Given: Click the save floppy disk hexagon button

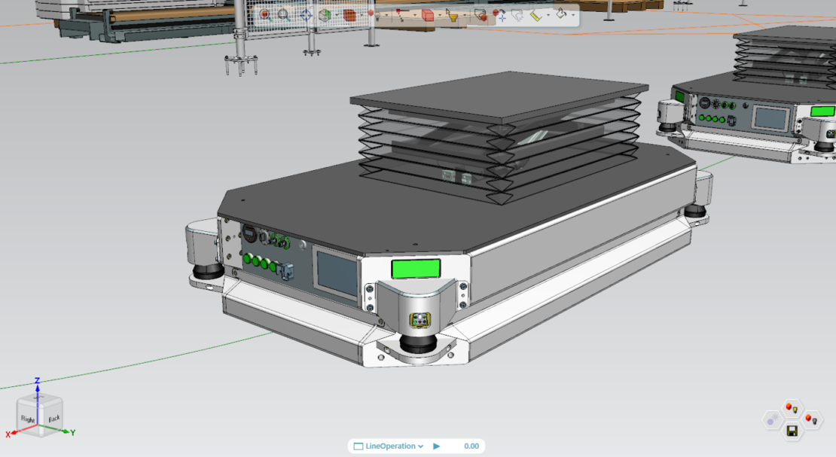Looking at the screenshot, I should click(x=792, y=431).
